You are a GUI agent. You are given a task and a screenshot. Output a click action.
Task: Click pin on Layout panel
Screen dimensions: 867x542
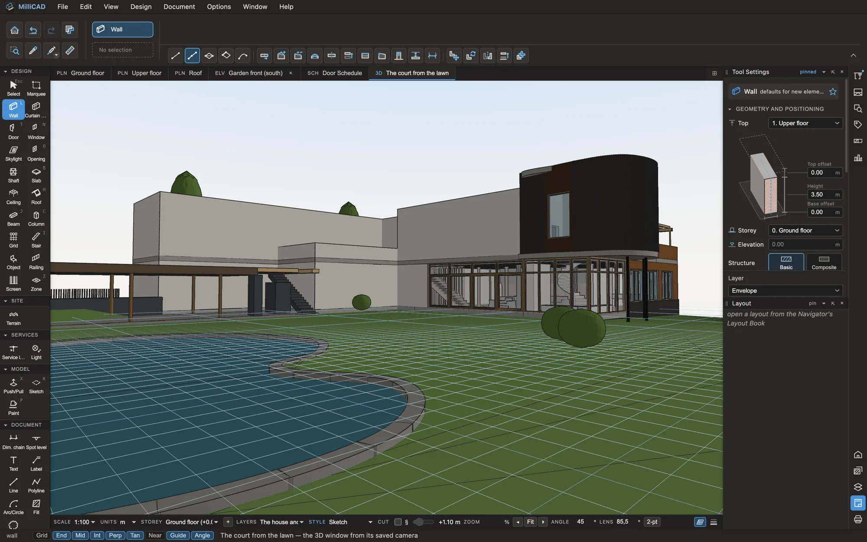[x=812, y=304]
